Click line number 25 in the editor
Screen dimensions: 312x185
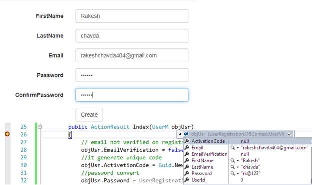coord(23,127)
